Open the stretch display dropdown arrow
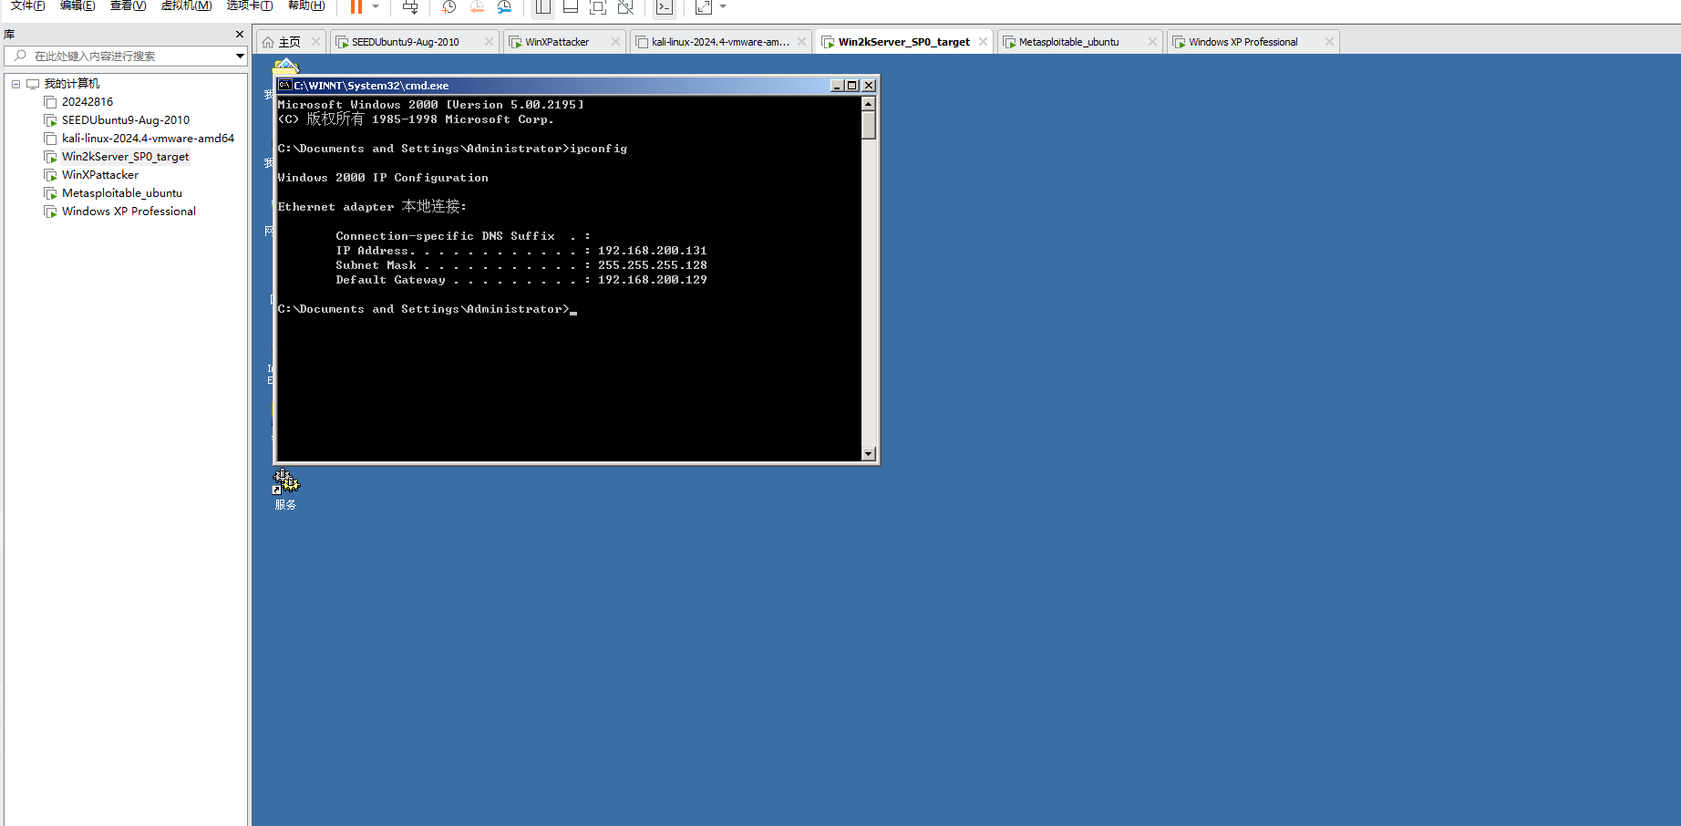 click(x=723, y=7)
